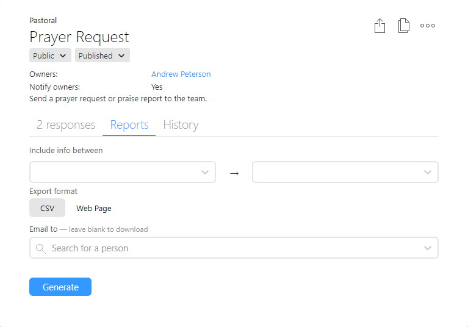Switch to the 2 responses tab
This screenshot has height=327, width=468.
(x=66, y=124)
